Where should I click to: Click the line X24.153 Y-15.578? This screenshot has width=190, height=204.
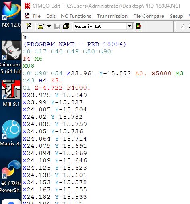pyautogui.click(x=55, y=182)
